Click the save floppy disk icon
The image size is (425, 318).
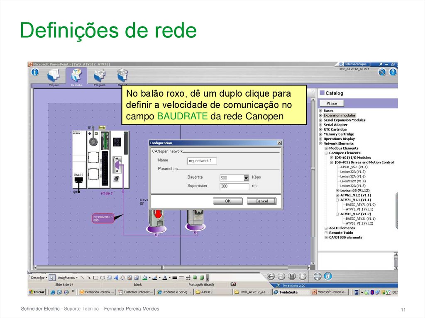pos(292,276)
